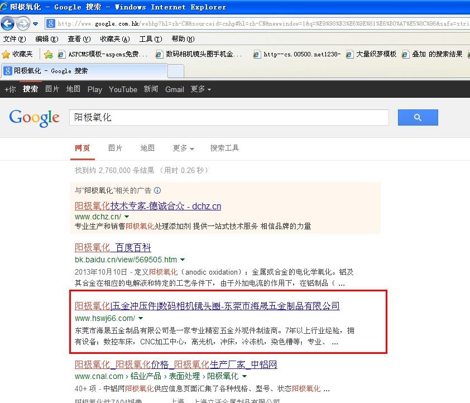
Task: Open the 东莞市海晟五金制品有限公司 result link
Action: tap(207, 306)
